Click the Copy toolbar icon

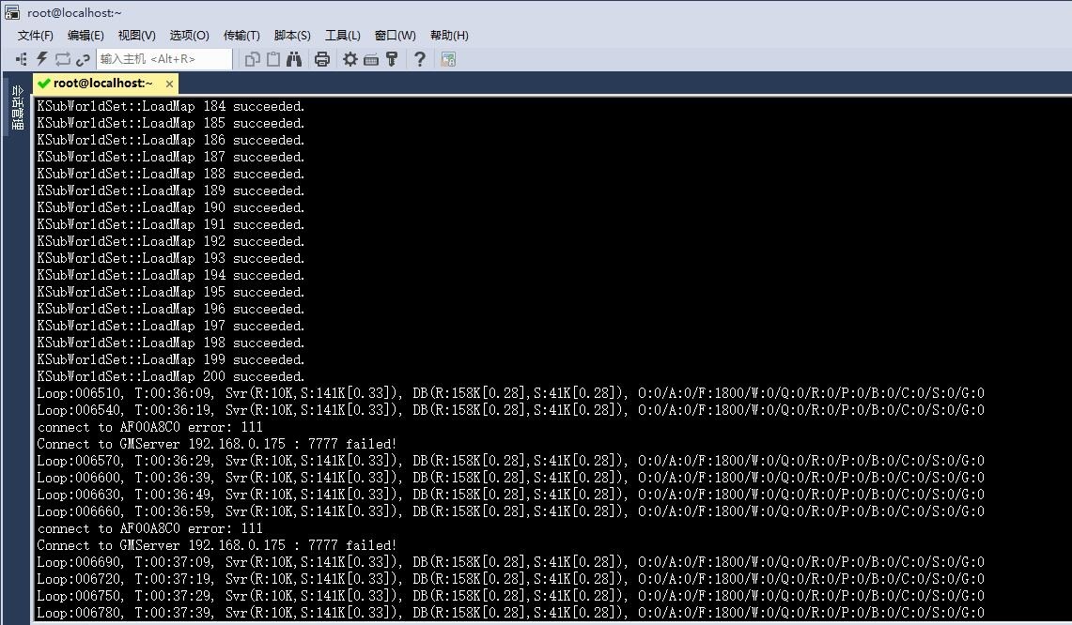tap(253, 59)
